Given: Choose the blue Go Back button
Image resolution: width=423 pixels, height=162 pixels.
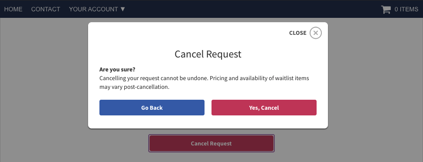Looking at the screenshot, I should coord(152,108).
